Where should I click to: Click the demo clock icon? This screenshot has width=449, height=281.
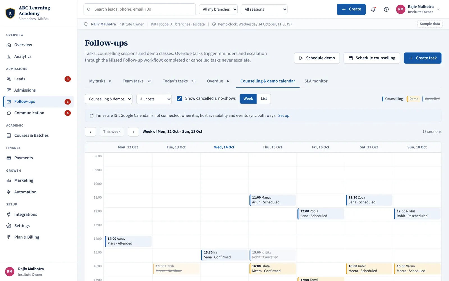click(214, 24)
